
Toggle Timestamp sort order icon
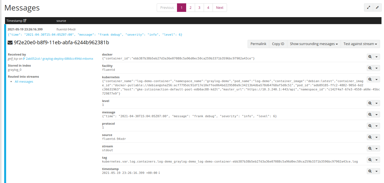pos(25,21)
